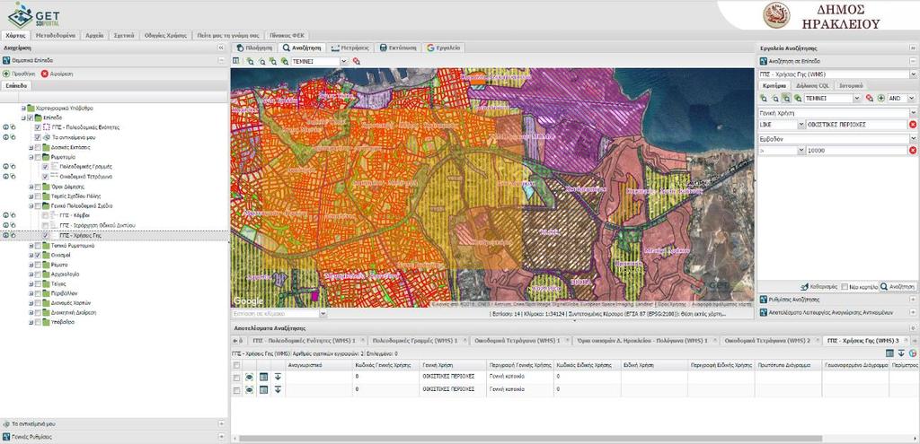Click the export arrow icon at top right of results

pyautogui.click(x=901, y=353)
